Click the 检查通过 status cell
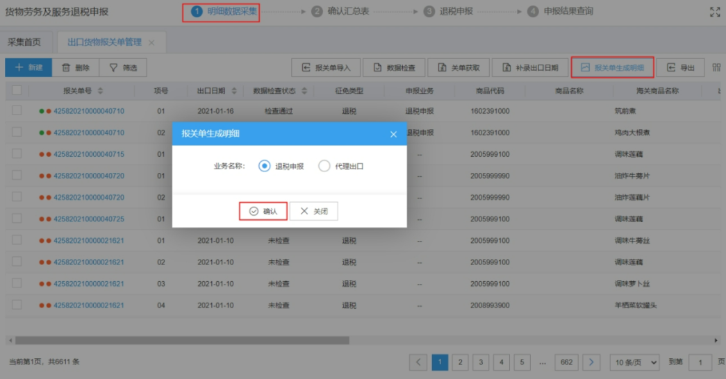Viewport: 726px width, 379px height. pos(279,111)
